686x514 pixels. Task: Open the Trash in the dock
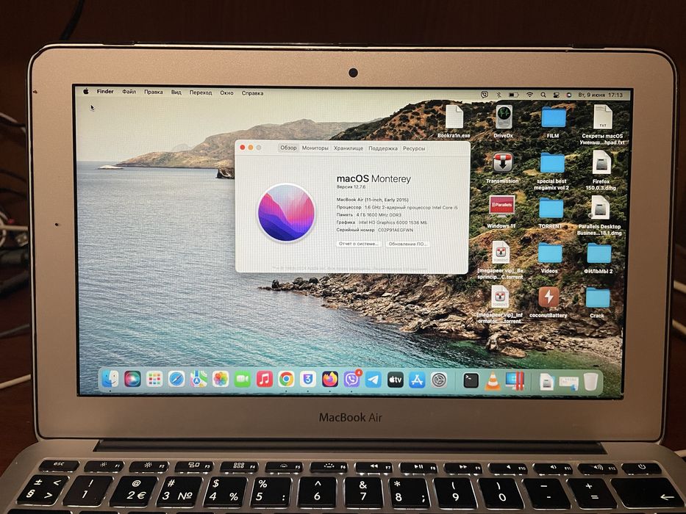(590, 382)
